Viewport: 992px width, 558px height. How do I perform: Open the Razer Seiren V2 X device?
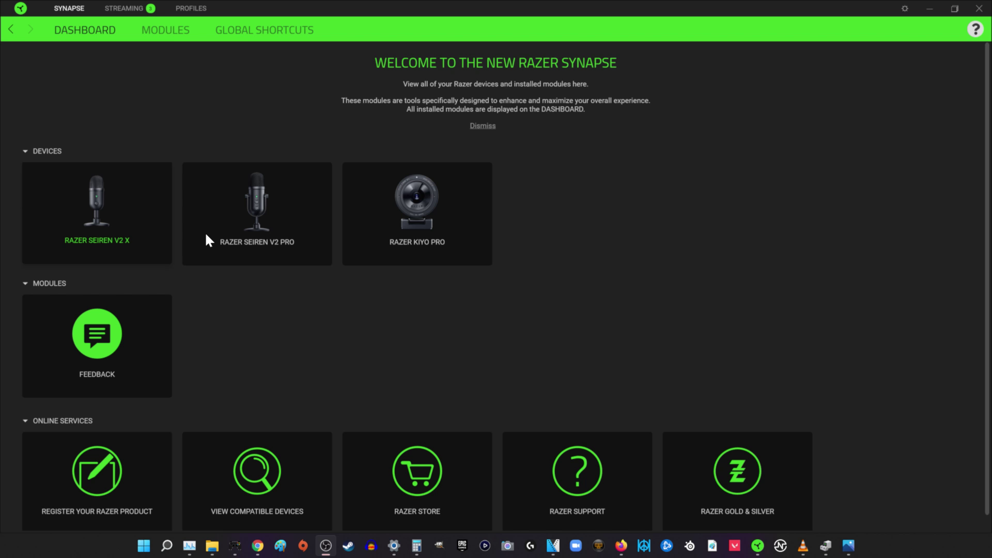97,213
